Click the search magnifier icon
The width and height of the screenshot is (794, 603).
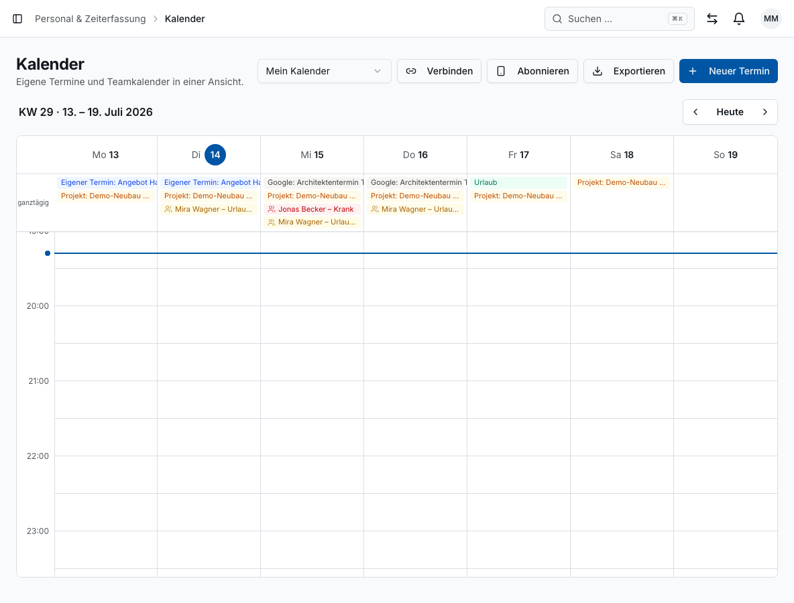coord(557,19)
